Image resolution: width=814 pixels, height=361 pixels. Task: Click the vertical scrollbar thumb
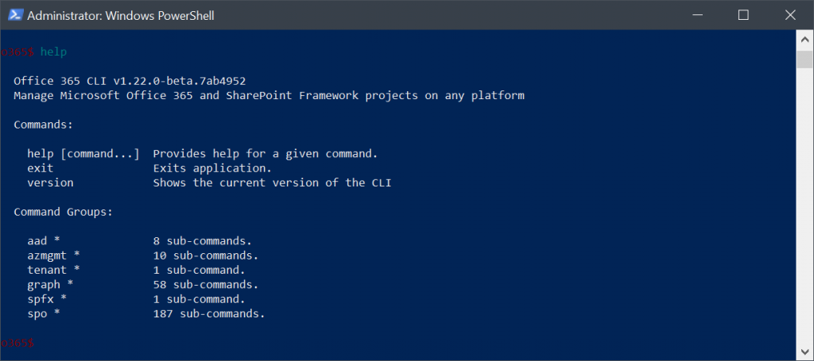pyautogui.click(x=804, y=60)
